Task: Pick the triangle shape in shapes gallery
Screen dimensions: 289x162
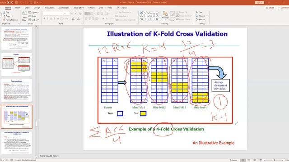Action: pyautogui.click(x=141, y=16)
